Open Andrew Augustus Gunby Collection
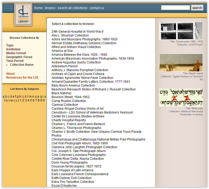 76,62
